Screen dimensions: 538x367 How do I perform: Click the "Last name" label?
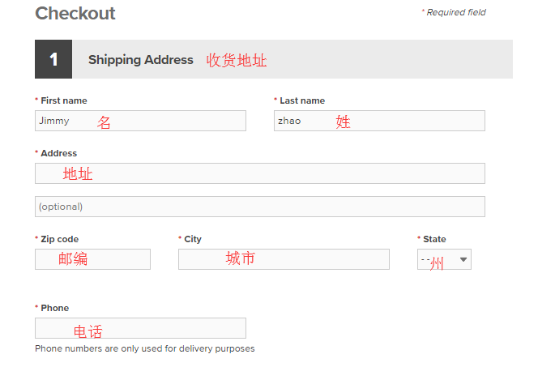coord(301,100)
